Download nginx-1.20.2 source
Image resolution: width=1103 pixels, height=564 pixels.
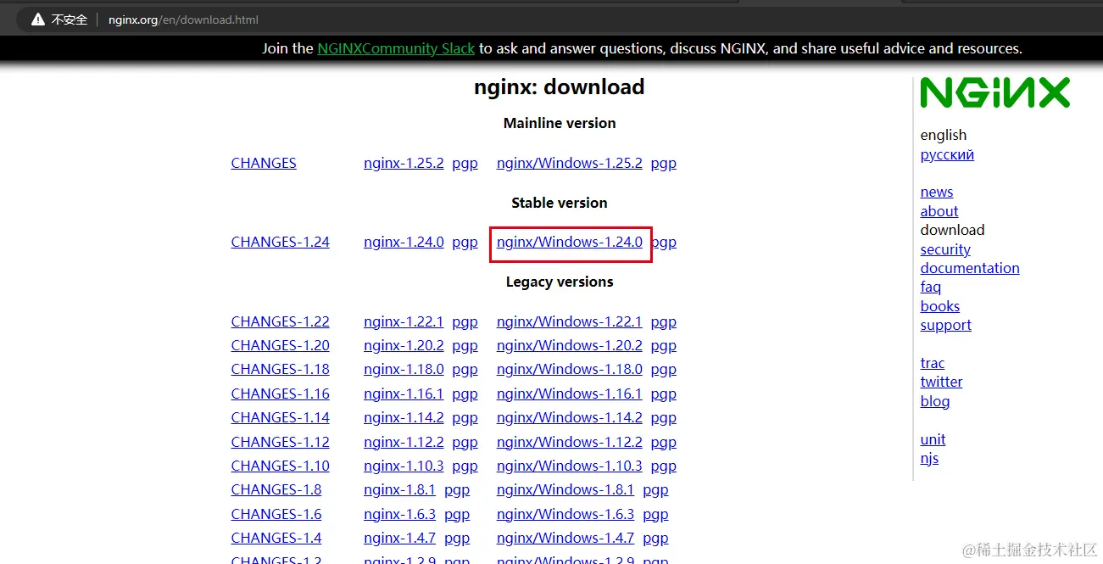click(x=404, y=345)
